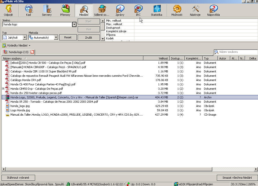
Task: Open the Přenosy transfers view
Action: coord(65,10)
